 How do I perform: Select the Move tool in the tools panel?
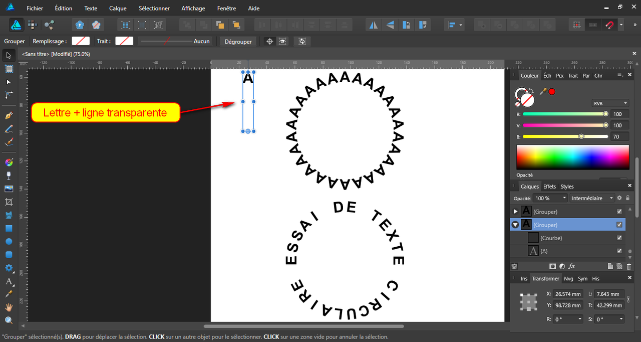coord(9,55)
